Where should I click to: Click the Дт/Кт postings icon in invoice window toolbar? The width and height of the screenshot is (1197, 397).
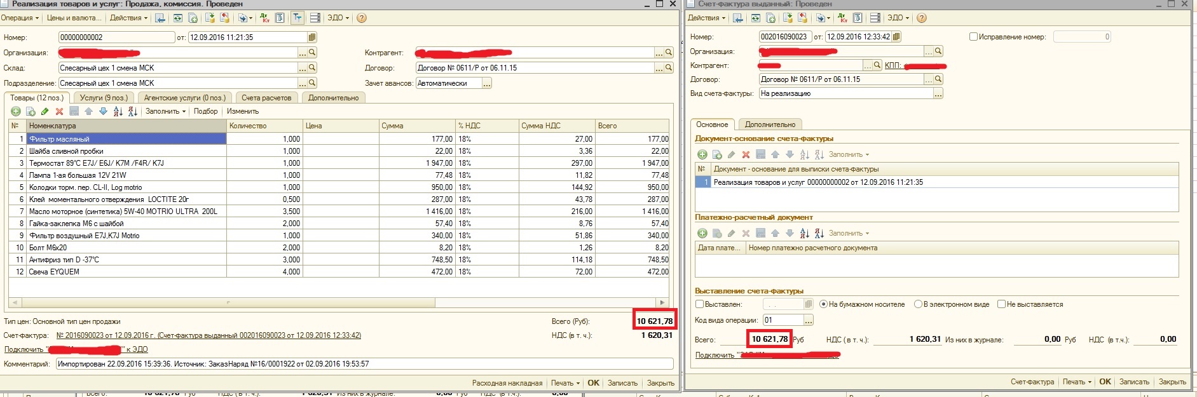point(842,18)
